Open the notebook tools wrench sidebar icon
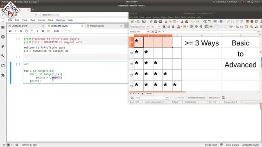The width and height of the screenshot is (262, 147). coord(3,56)
